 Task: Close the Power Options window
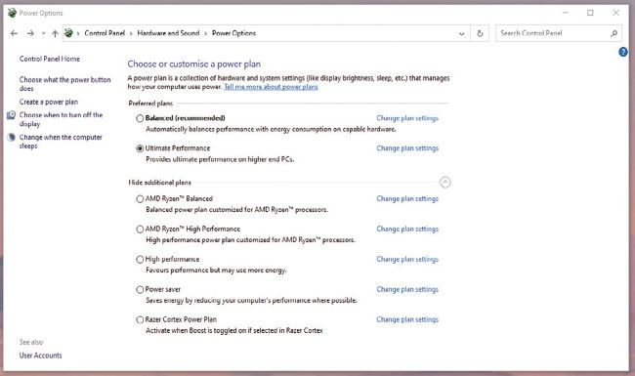pos(615,13)
